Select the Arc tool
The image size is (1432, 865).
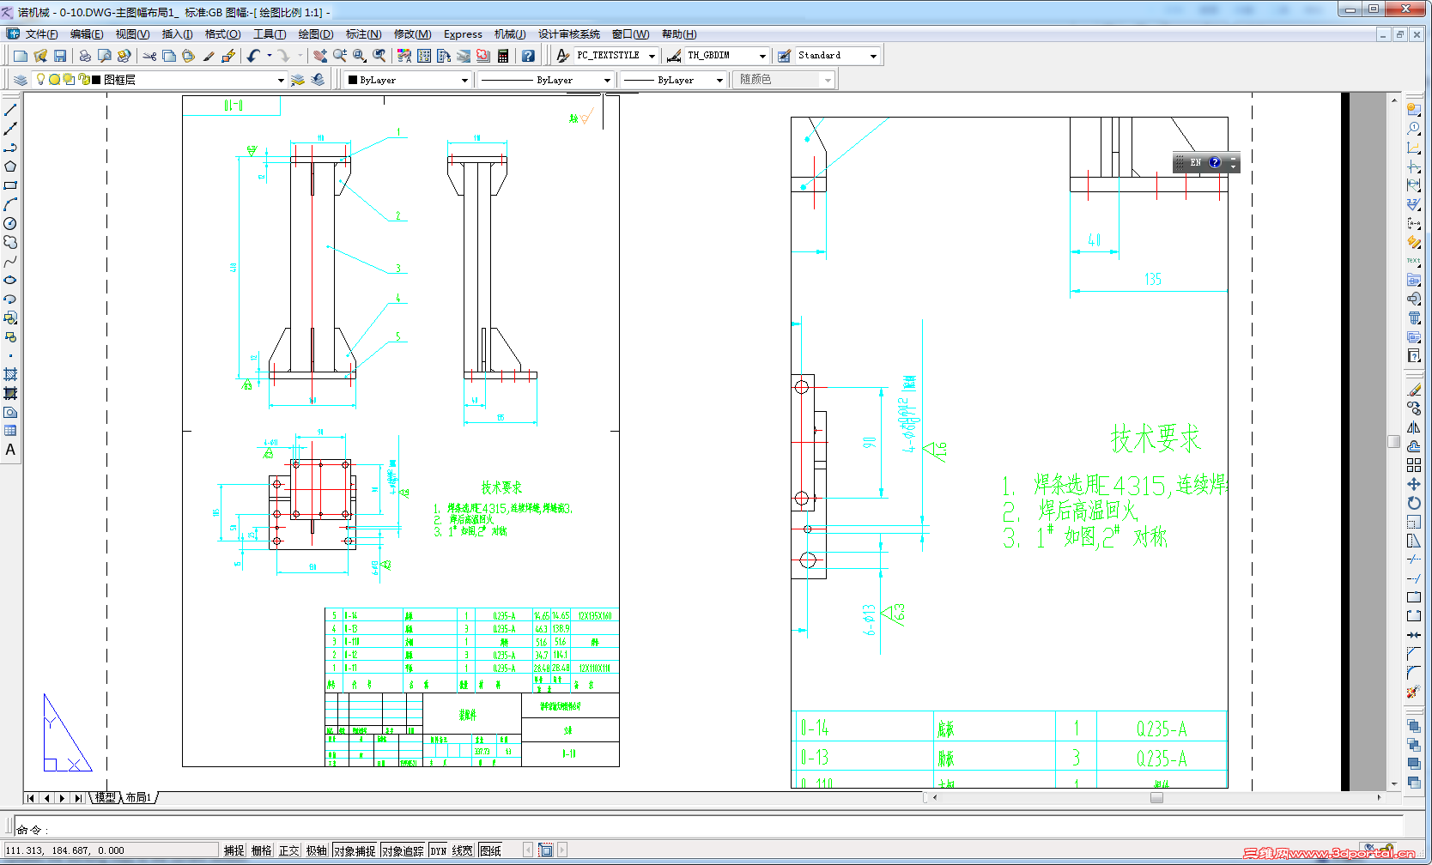[10, 204]
